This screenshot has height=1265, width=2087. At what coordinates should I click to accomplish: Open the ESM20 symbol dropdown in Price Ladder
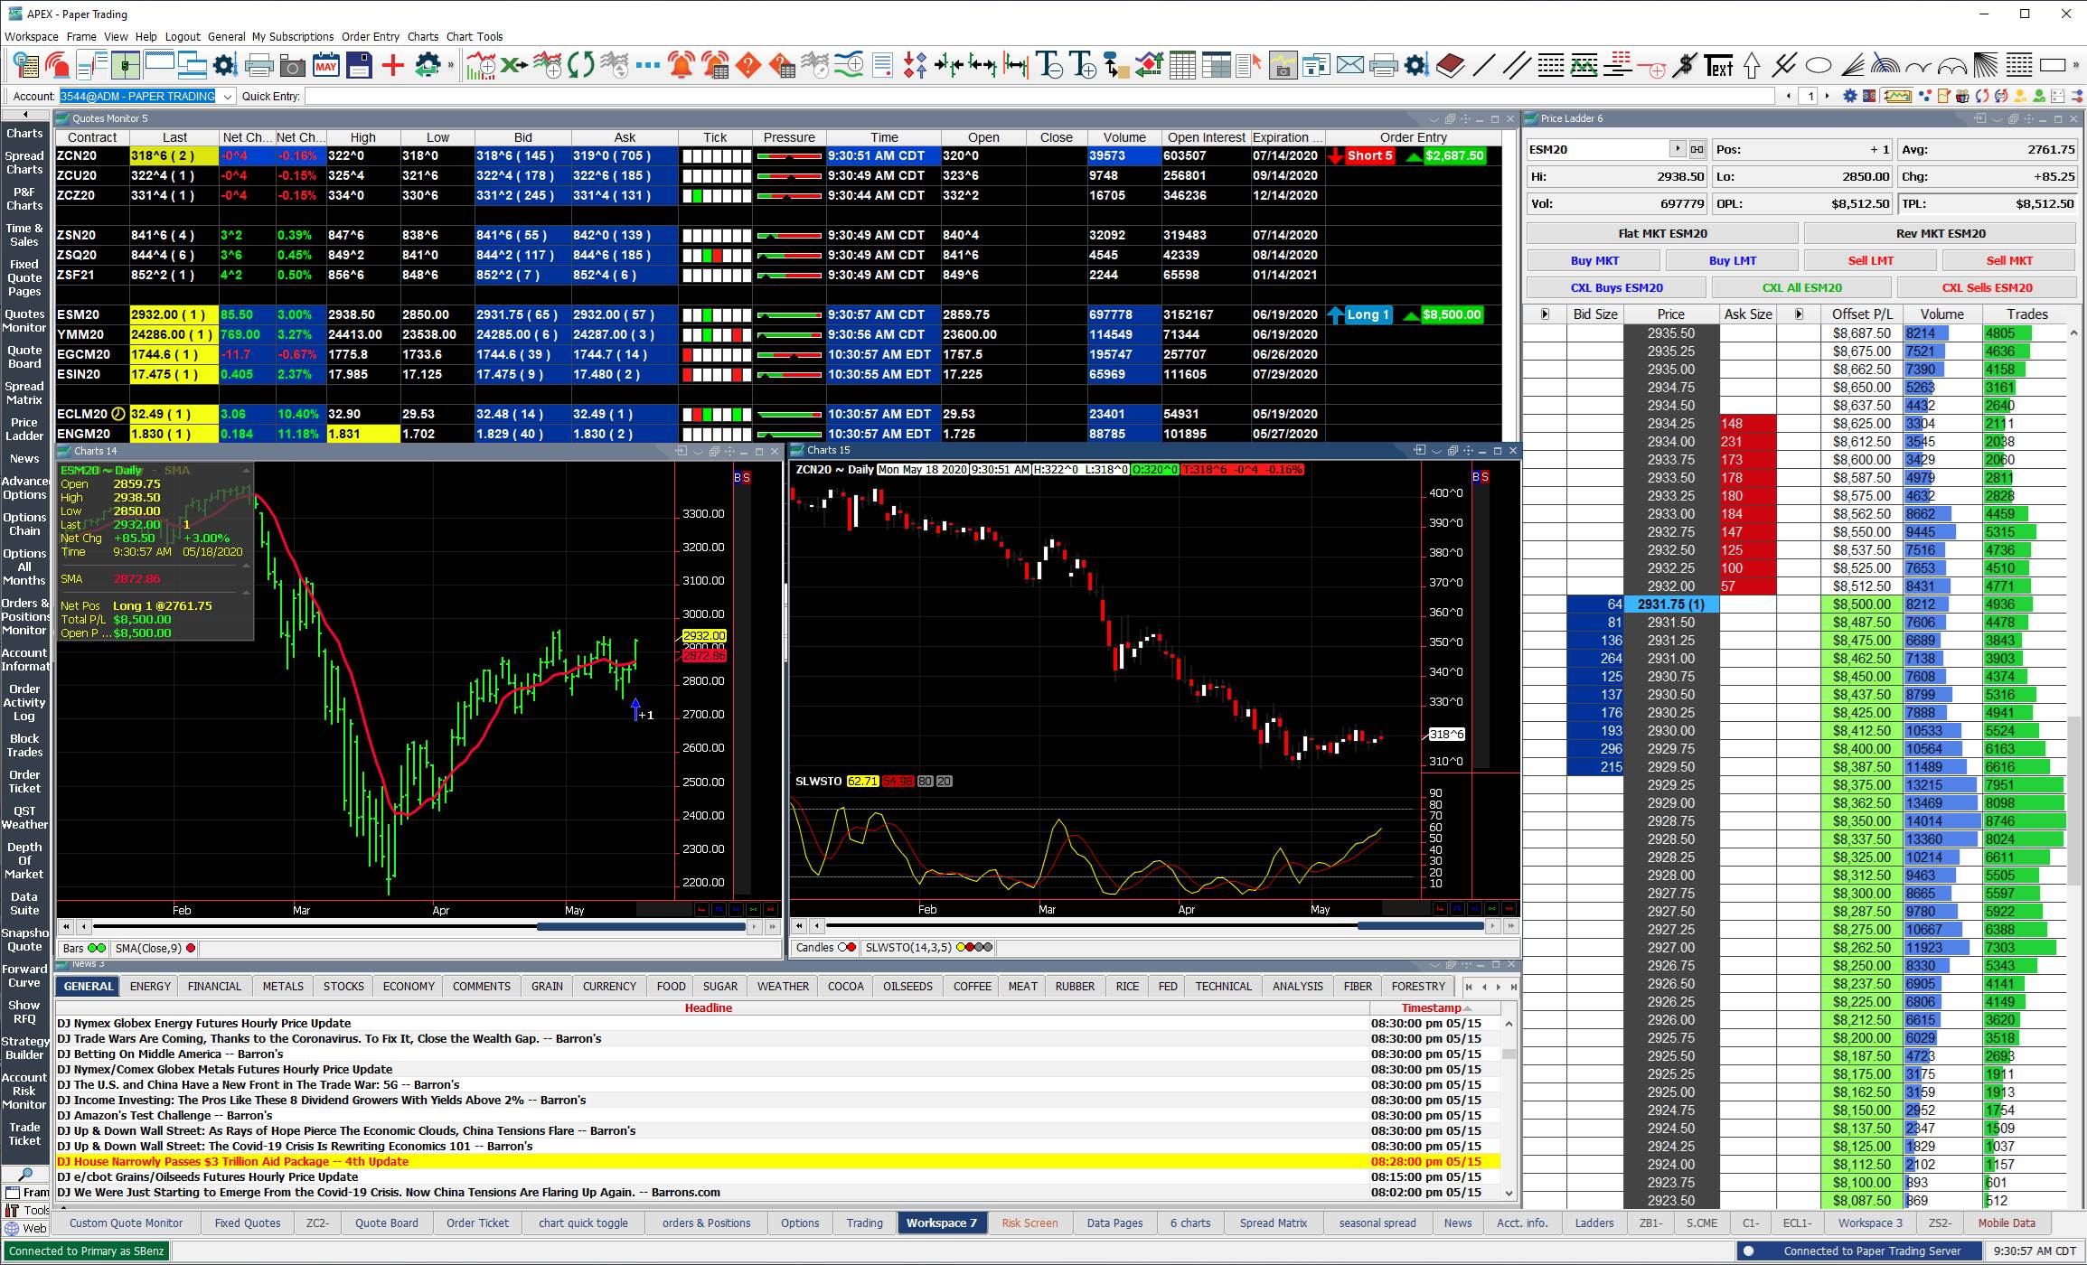pyautogui.click(x=1678, y=149)
